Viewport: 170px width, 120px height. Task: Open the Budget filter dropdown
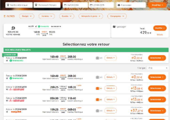pos(27,16)
